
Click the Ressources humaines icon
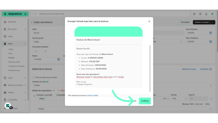(5, 85)
